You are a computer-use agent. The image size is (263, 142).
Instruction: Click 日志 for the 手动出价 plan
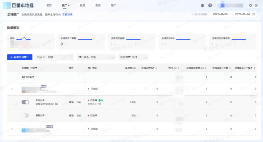click(x=79, y=102)
